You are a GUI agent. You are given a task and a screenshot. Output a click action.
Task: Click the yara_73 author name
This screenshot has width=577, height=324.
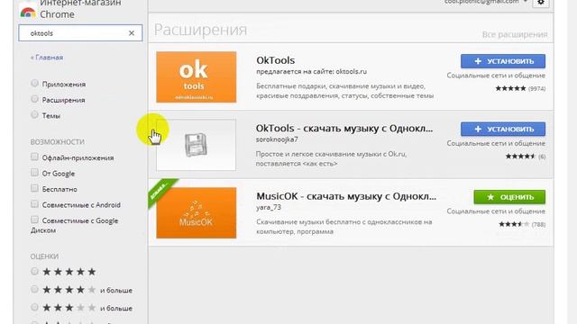pos(269,207)
